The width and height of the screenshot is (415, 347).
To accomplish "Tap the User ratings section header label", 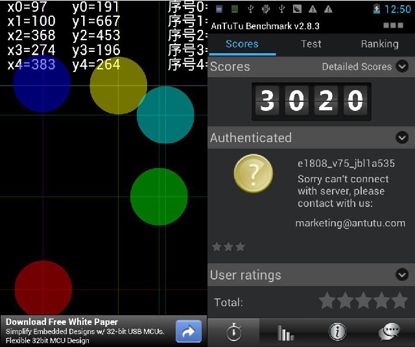I will [x=245, y=275].
